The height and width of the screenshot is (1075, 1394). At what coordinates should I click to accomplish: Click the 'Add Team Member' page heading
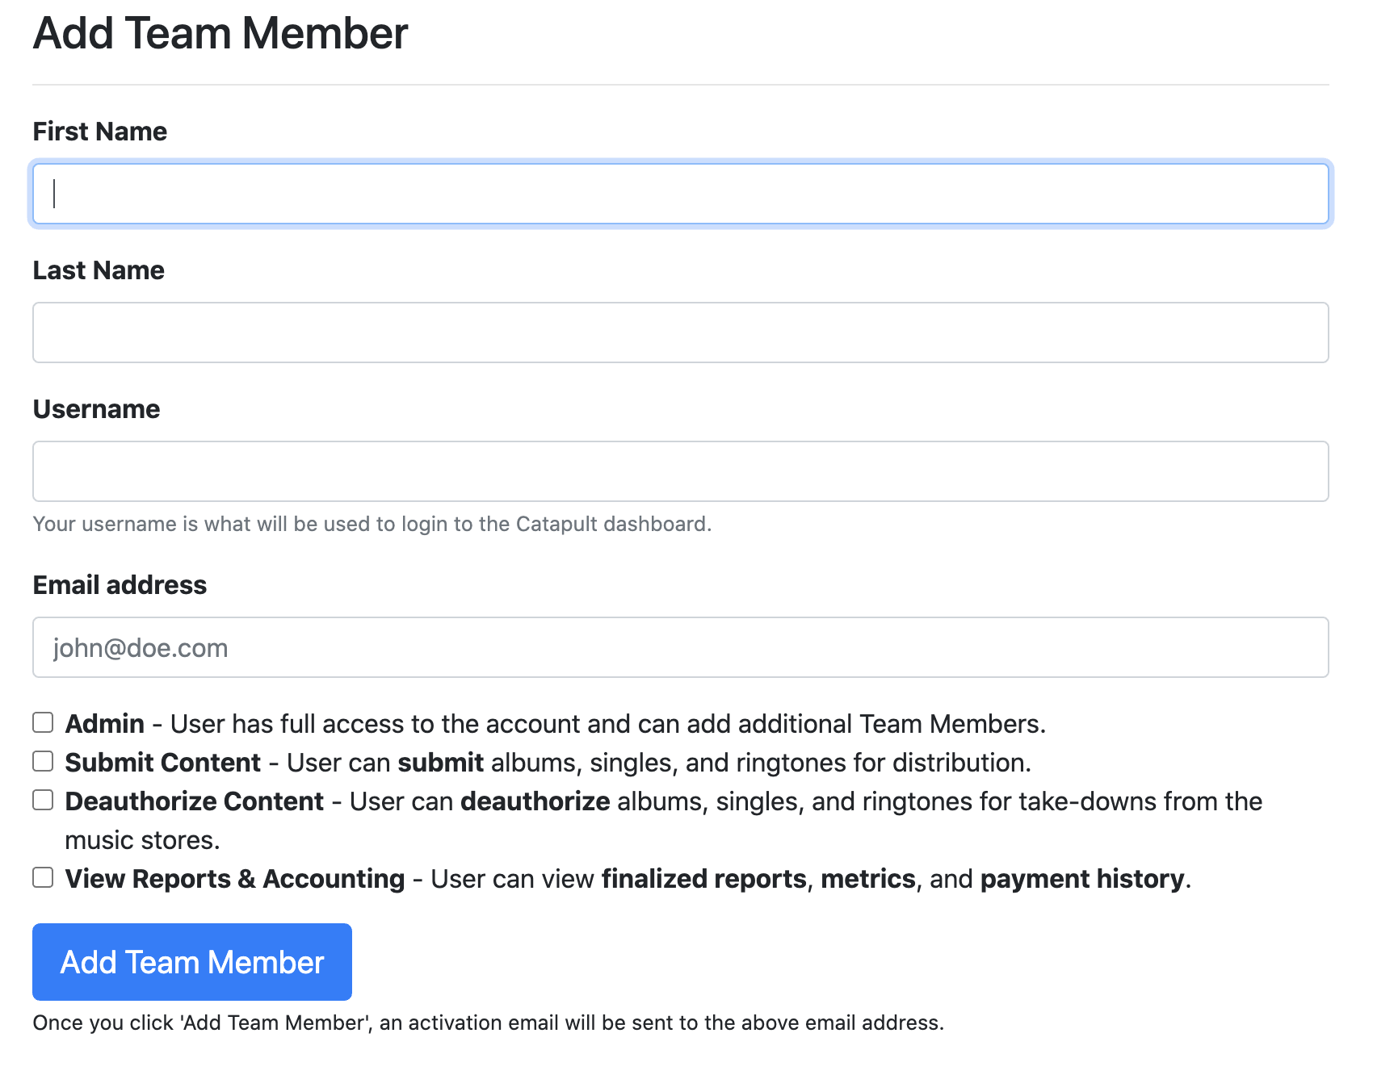[x=220, y=34]
